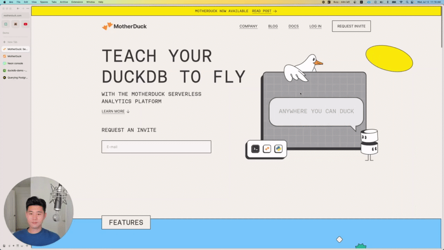444x250 pixels.
Task: Switch to the Neon console tab
Action: point(16,63)
